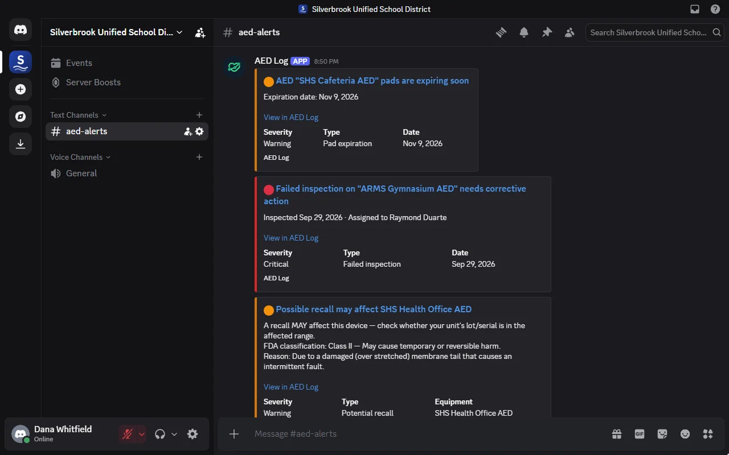Open microphone input options arrow
Image resolution: width=729 pixels, height=455 pixels.
pyautogui.click(x=142, y=434)
